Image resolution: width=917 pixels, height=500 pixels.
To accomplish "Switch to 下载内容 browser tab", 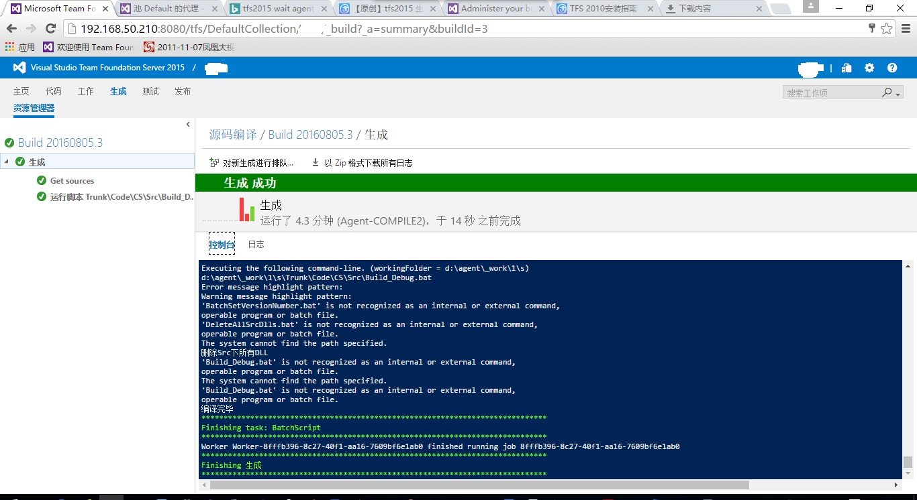I will coord(714,9).
